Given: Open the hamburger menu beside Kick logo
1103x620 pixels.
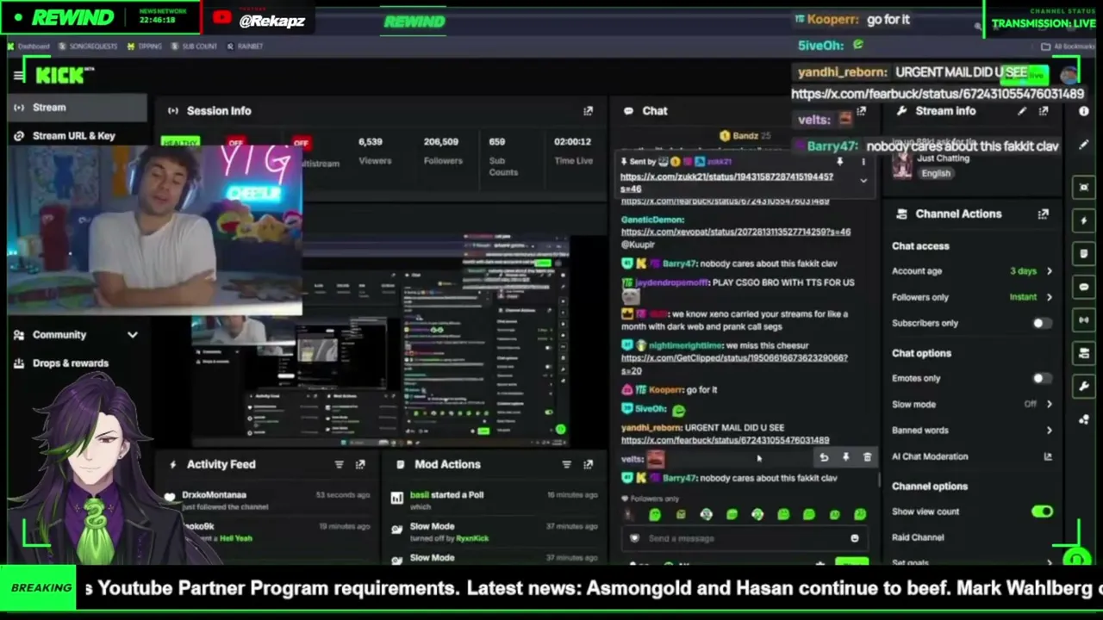Looking at the screenshot, I should tap(19, 76).
